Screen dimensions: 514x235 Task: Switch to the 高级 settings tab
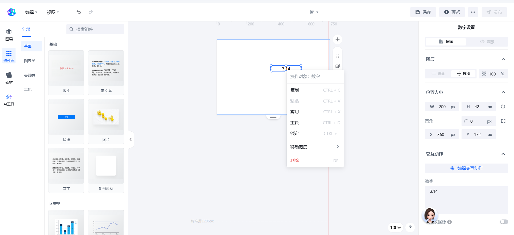[x=487, y=42]
